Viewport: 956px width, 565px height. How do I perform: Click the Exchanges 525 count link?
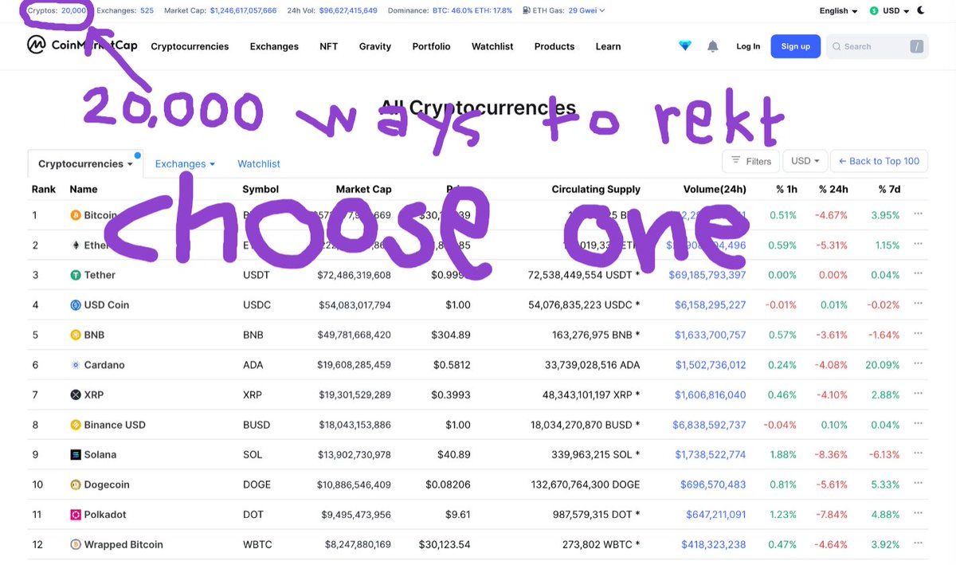[147, 11]
